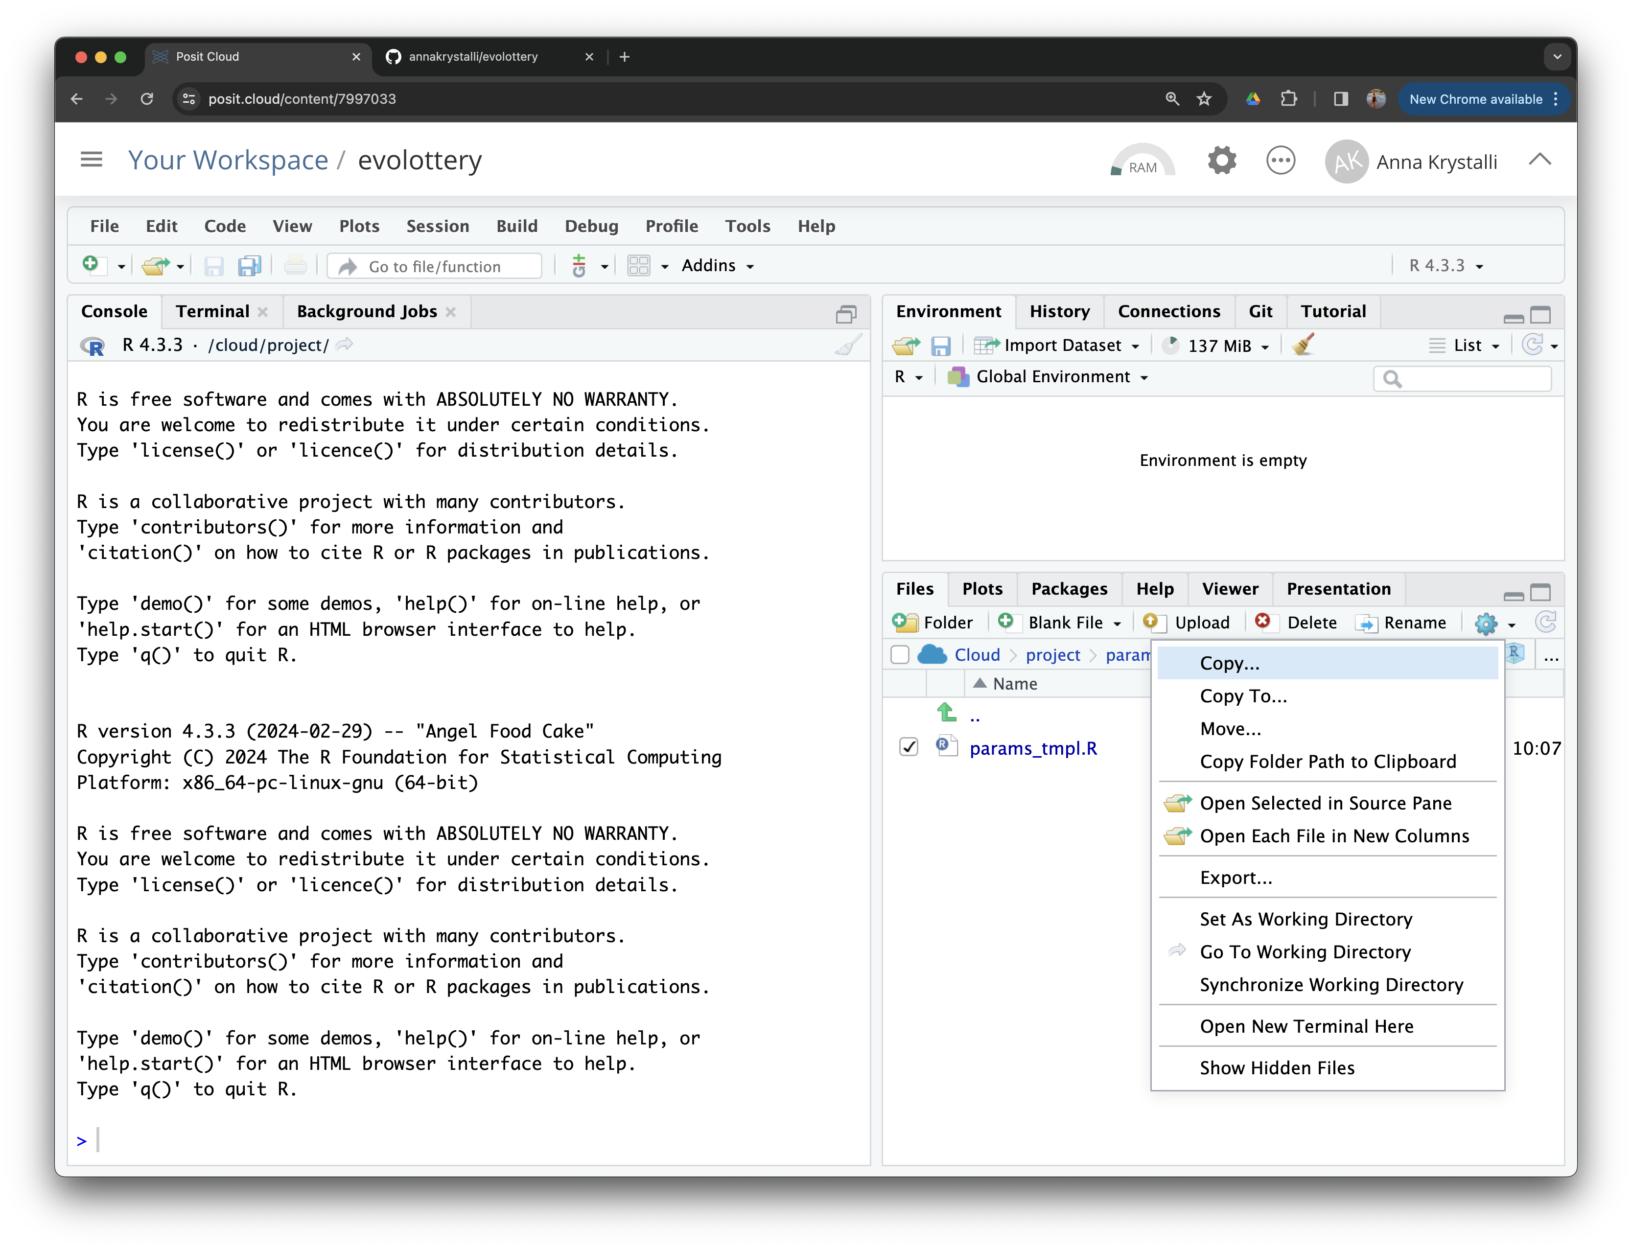Image resolution: width=1632 pixels, height=1249 pixels.
Task: Refresh the Environment pane
Action: tap(1532, 344)
